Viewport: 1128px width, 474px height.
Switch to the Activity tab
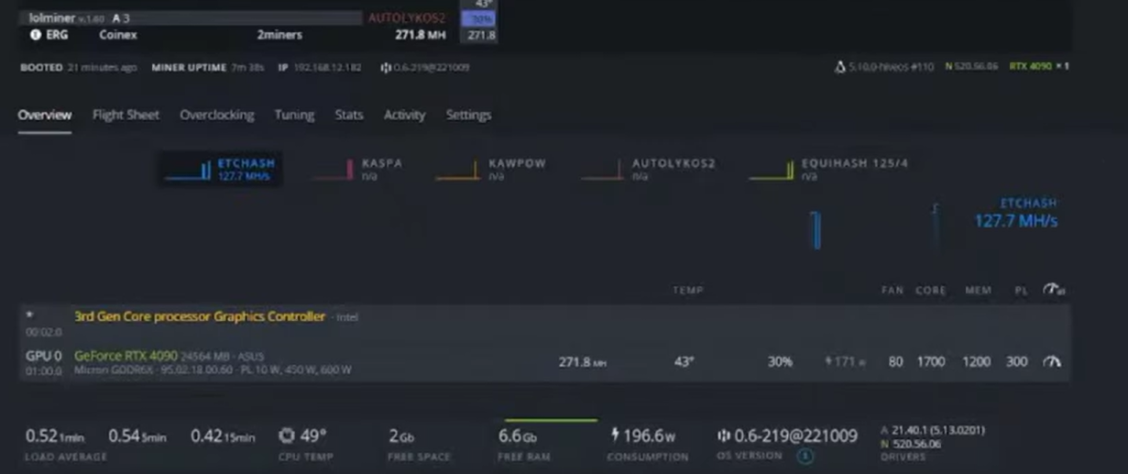pos(404,115)
